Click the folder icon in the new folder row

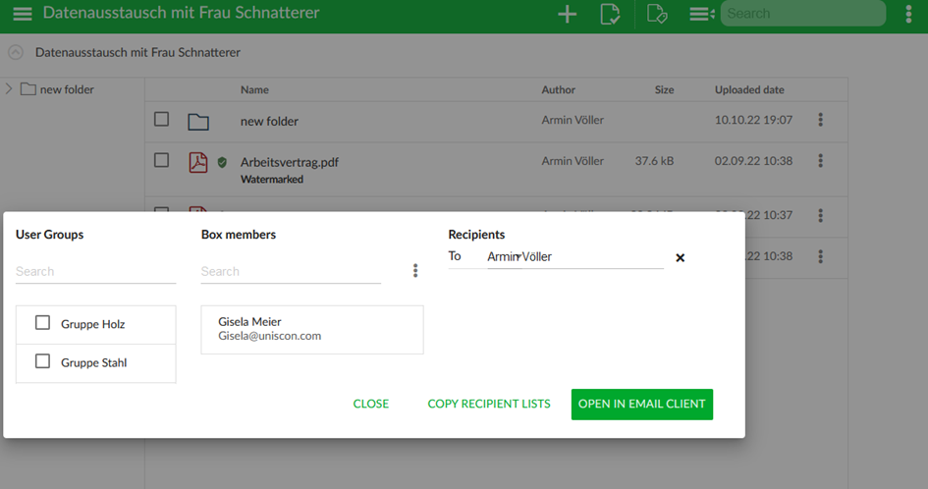pos(198,122)
